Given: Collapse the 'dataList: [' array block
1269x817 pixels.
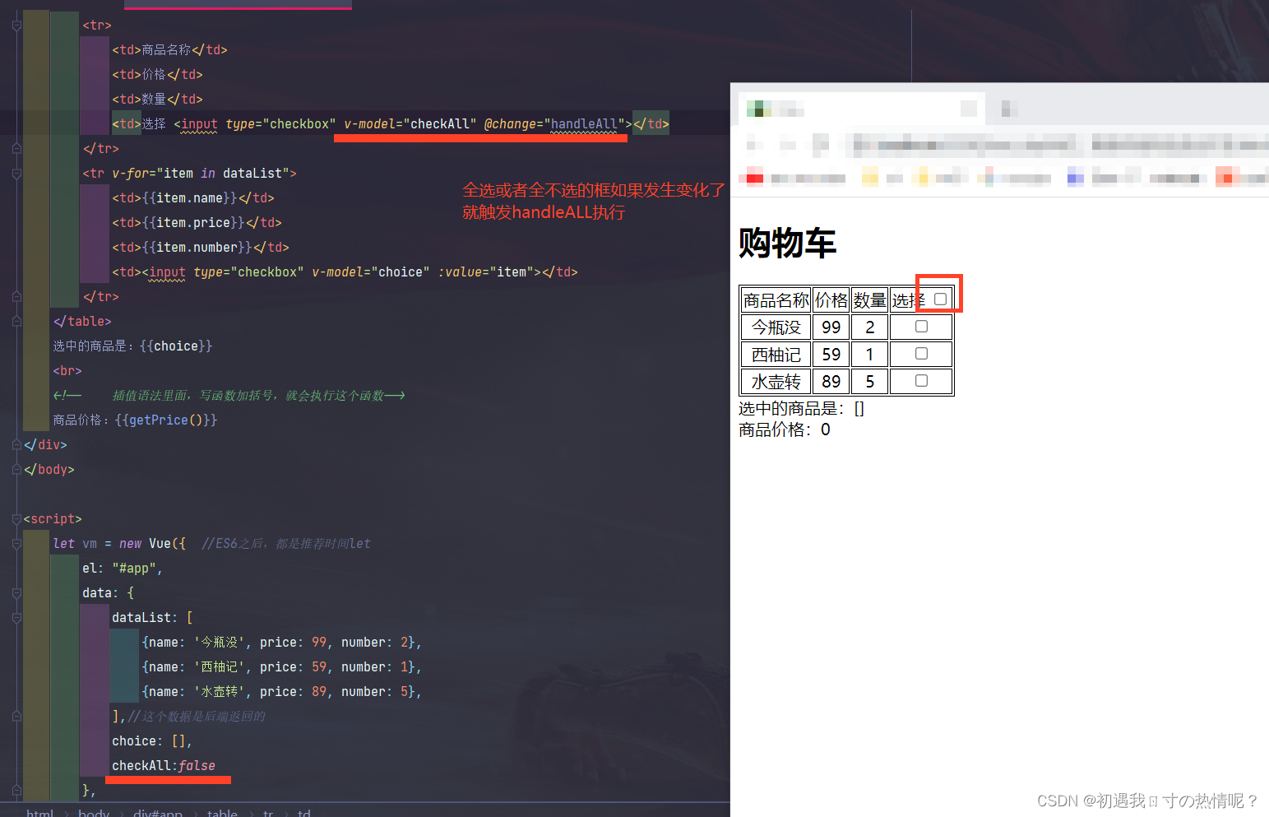Looking at the screenshot, I should [16, 618].
